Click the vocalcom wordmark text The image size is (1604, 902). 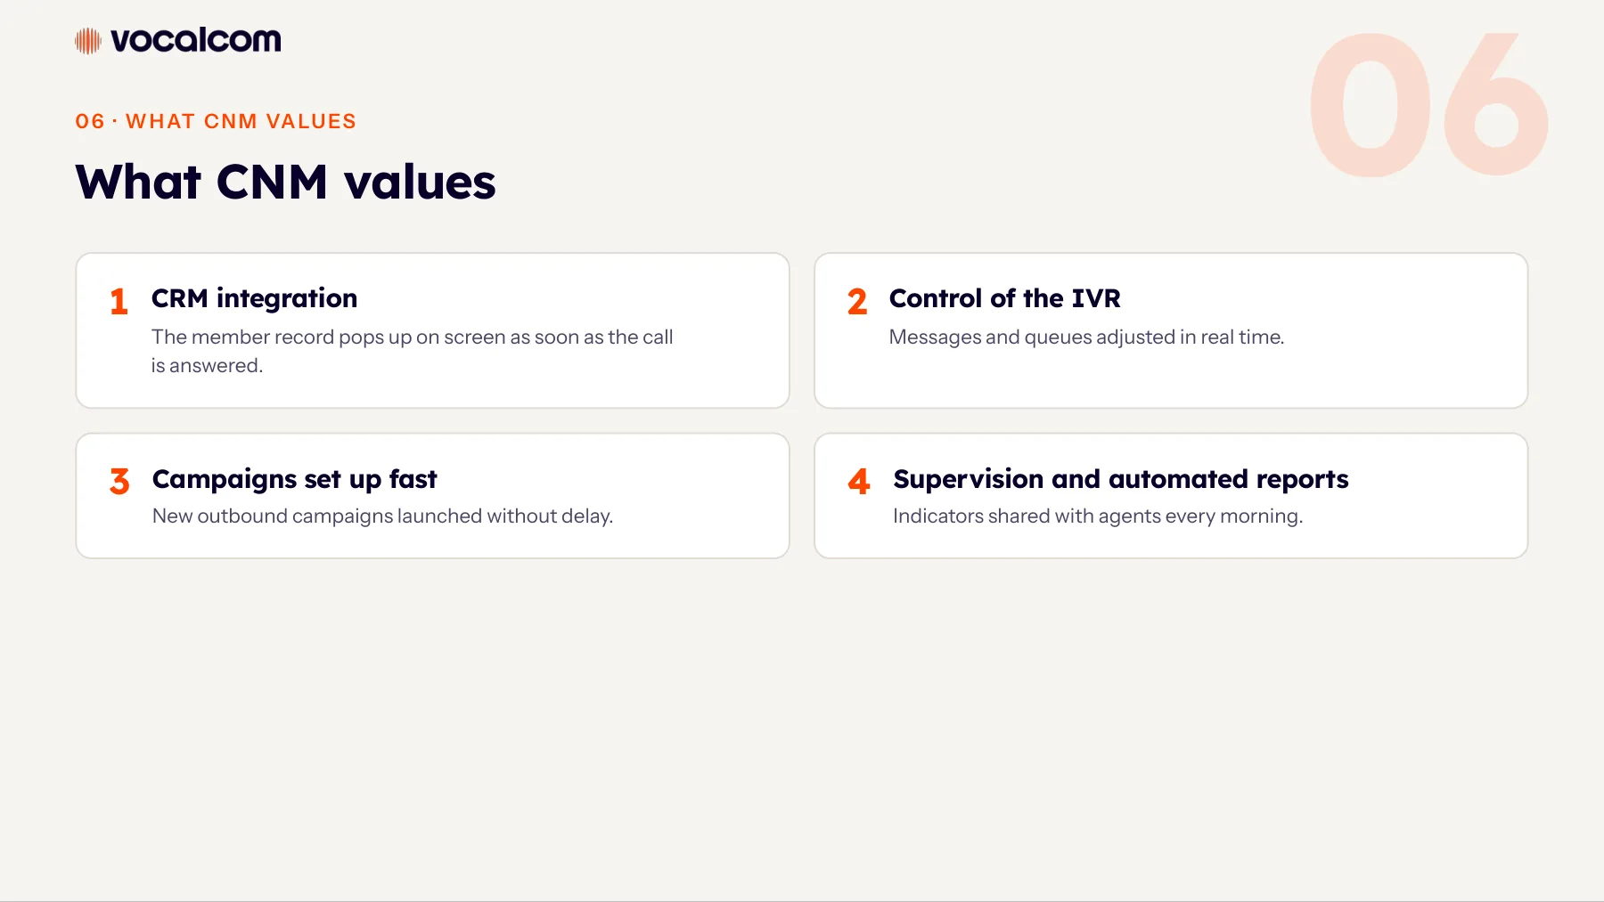195,40
